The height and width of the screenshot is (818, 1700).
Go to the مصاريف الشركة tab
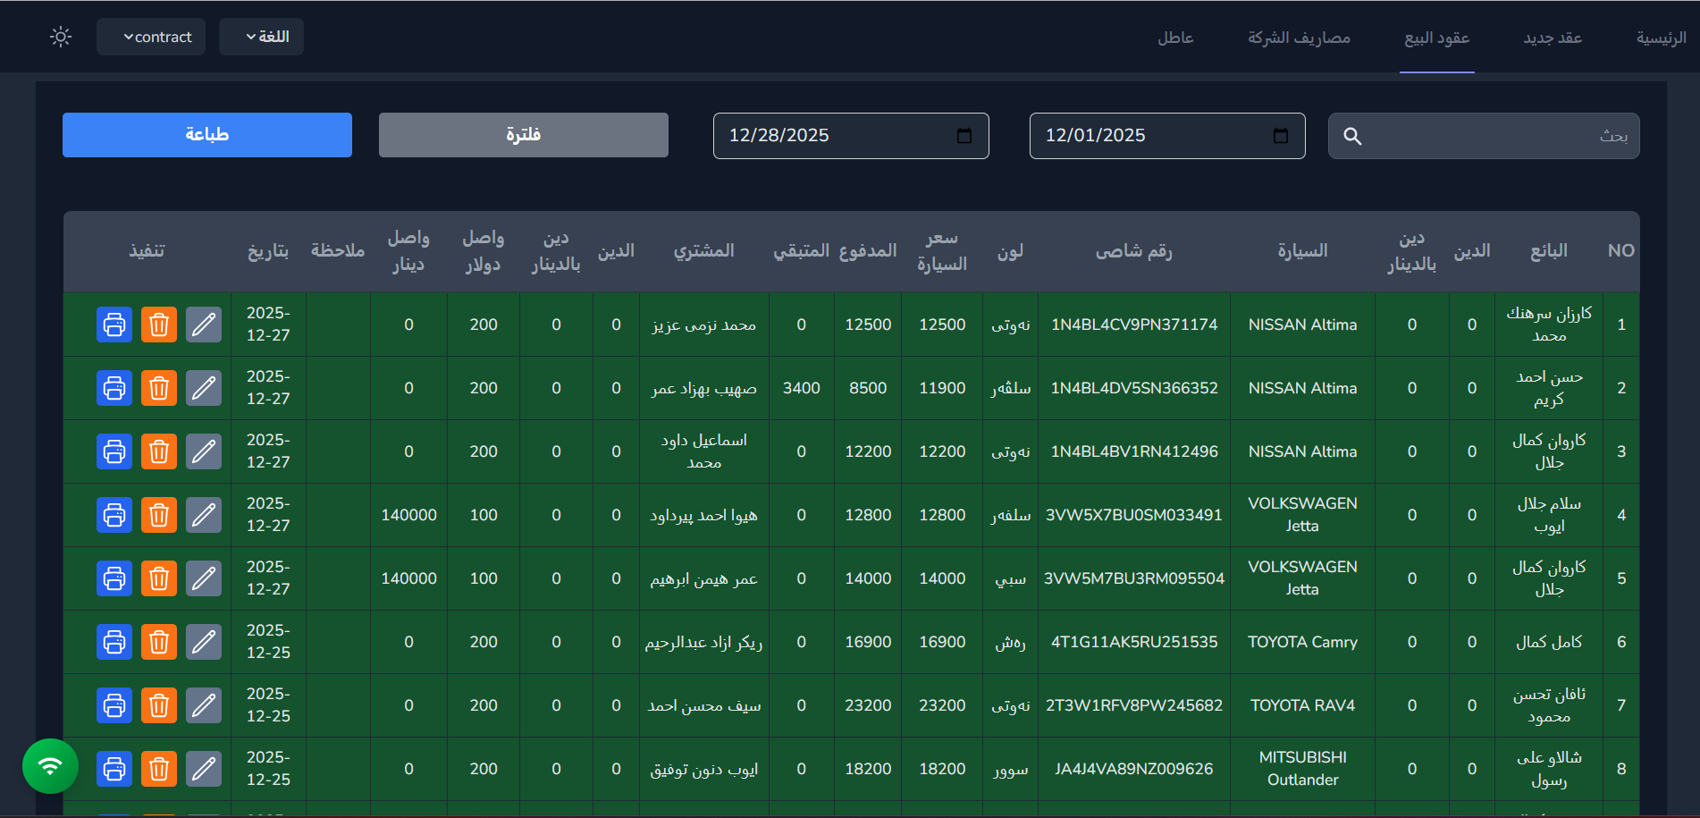[1299, 38]
